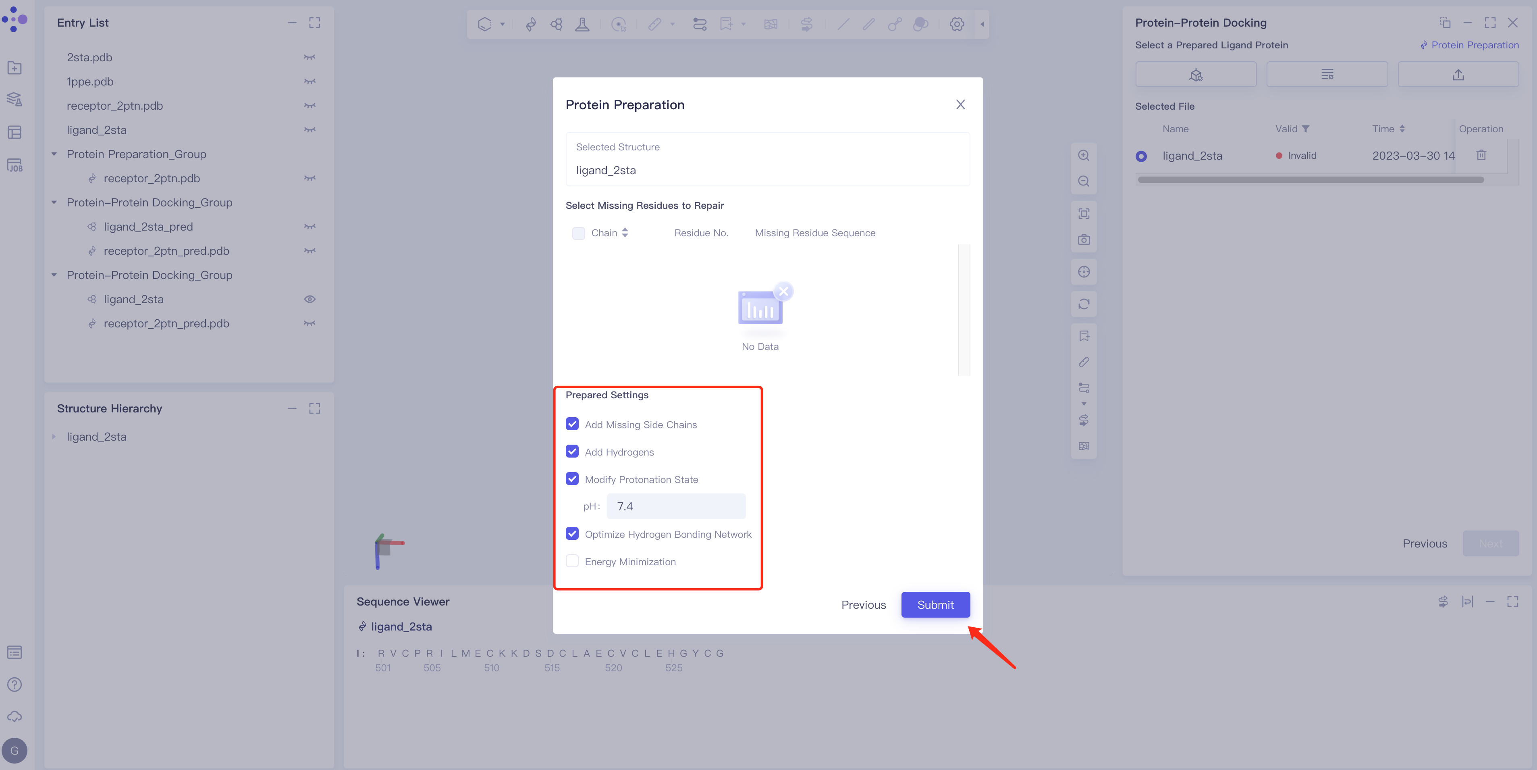Open Valid column filter dropdown

(x=1306, y=129)
